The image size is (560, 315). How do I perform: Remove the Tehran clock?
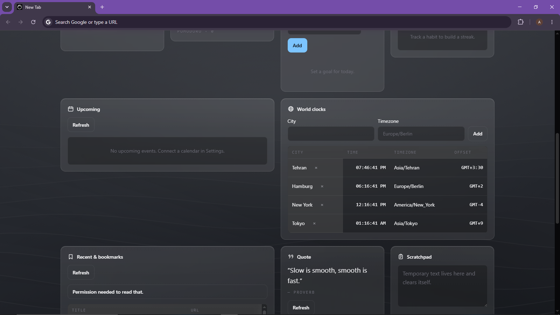(x=316, y=168)
